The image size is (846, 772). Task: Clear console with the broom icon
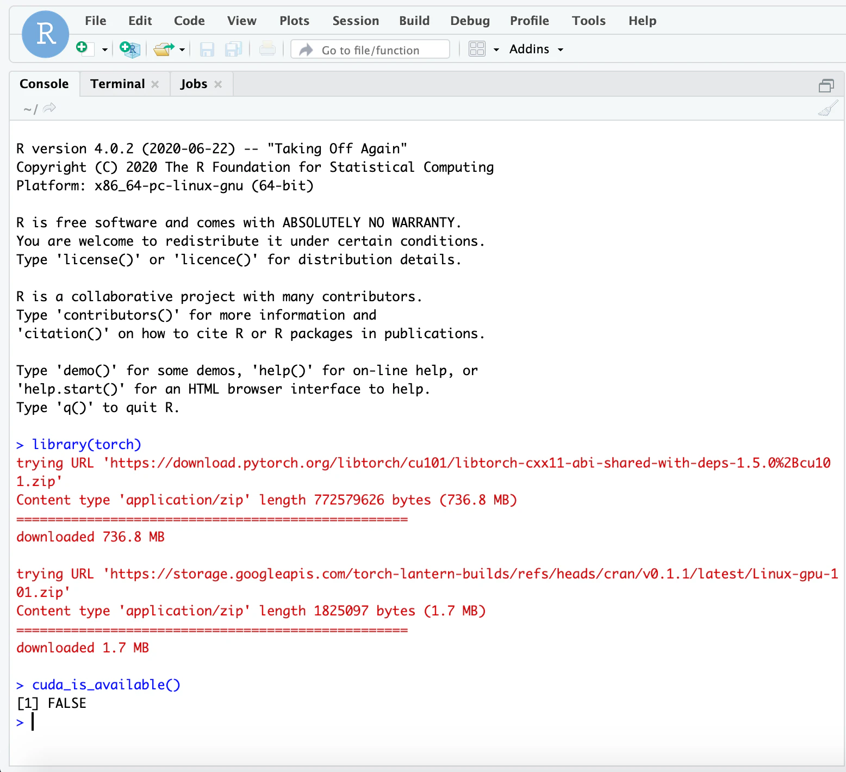click(x=828, y=109)
